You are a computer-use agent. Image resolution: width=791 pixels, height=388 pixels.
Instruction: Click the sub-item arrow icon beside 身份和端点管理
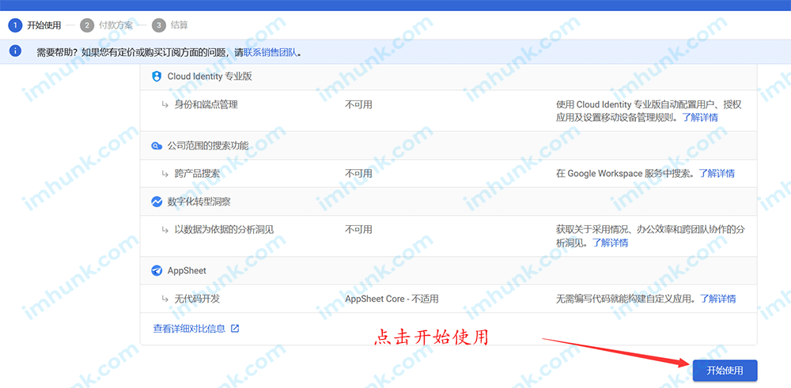point(165,105)
